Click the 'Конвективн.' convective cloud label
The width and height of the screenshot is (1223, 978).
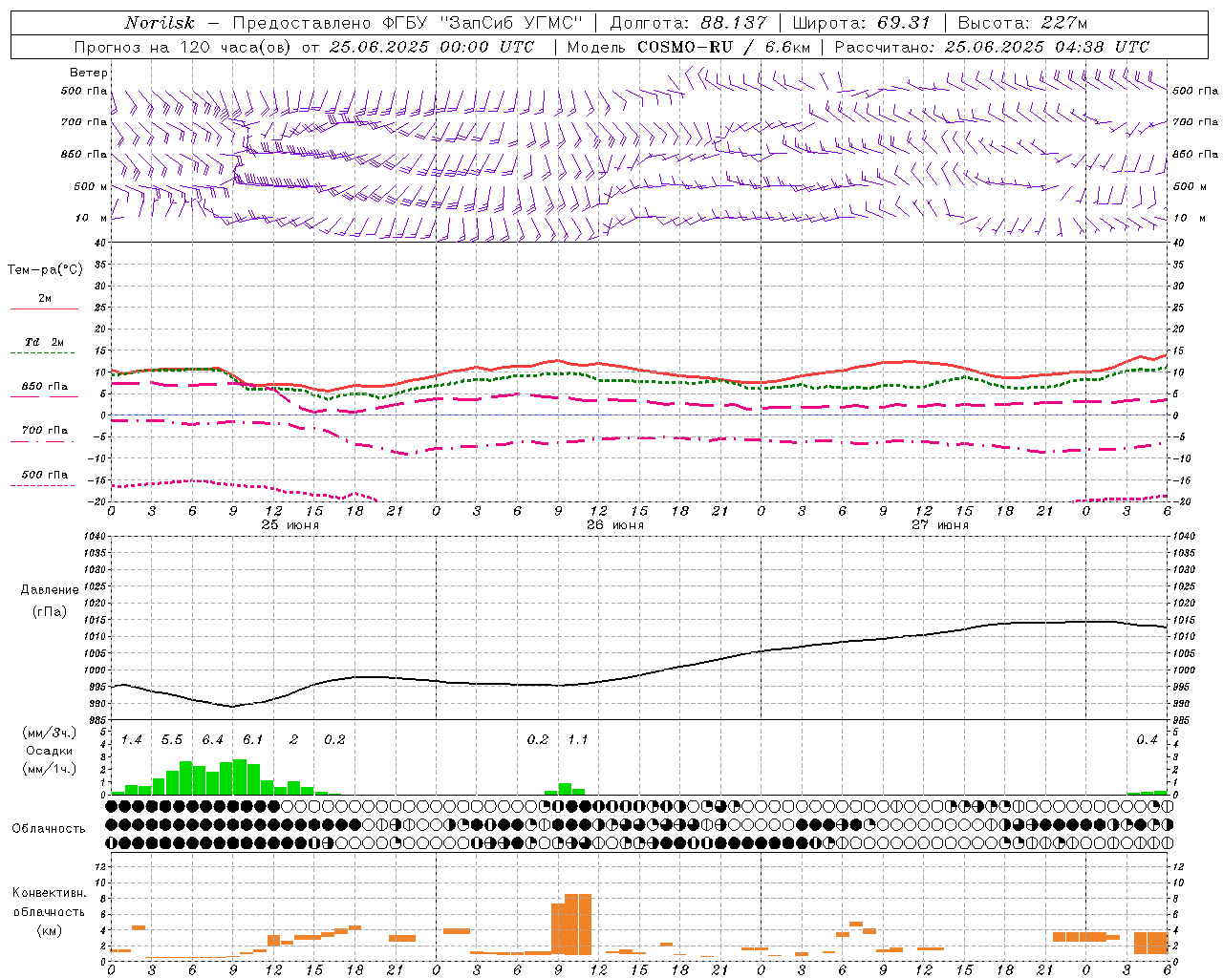pos(49,893)
